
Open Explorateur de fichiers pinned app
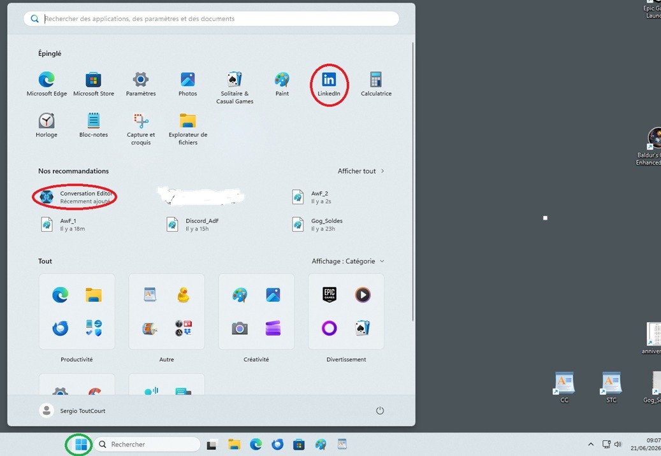click(187, 129)
